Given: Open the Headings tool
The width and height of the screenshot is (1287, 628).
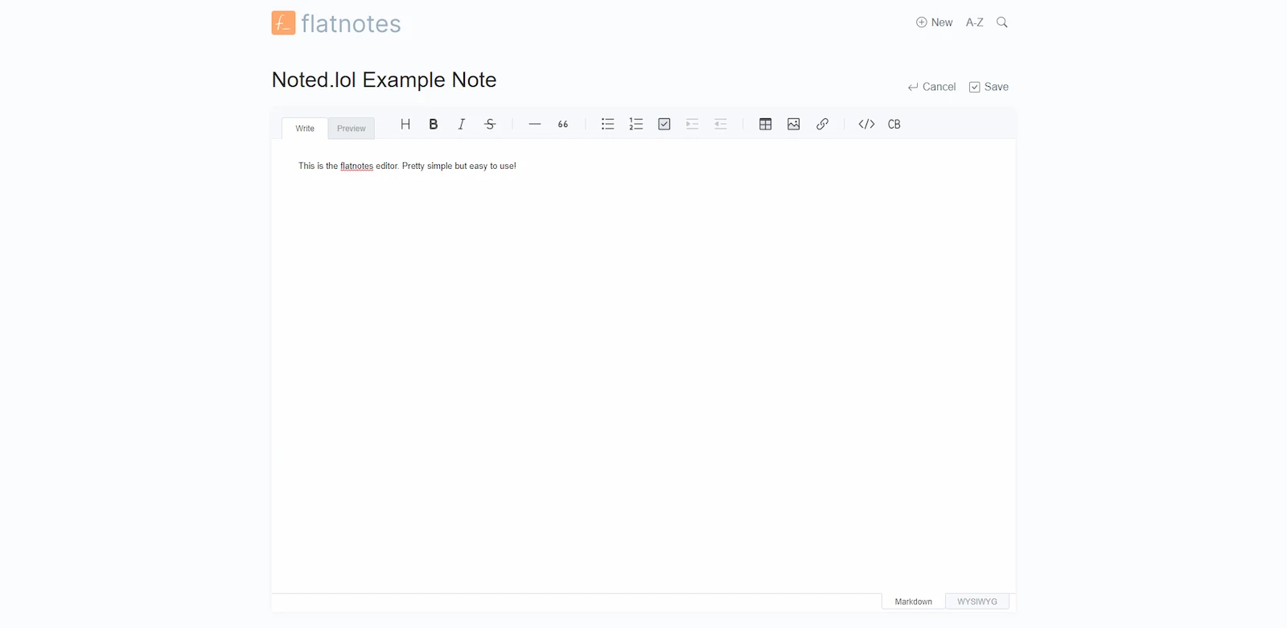Looking at the screenshot, I should [405, 124].
